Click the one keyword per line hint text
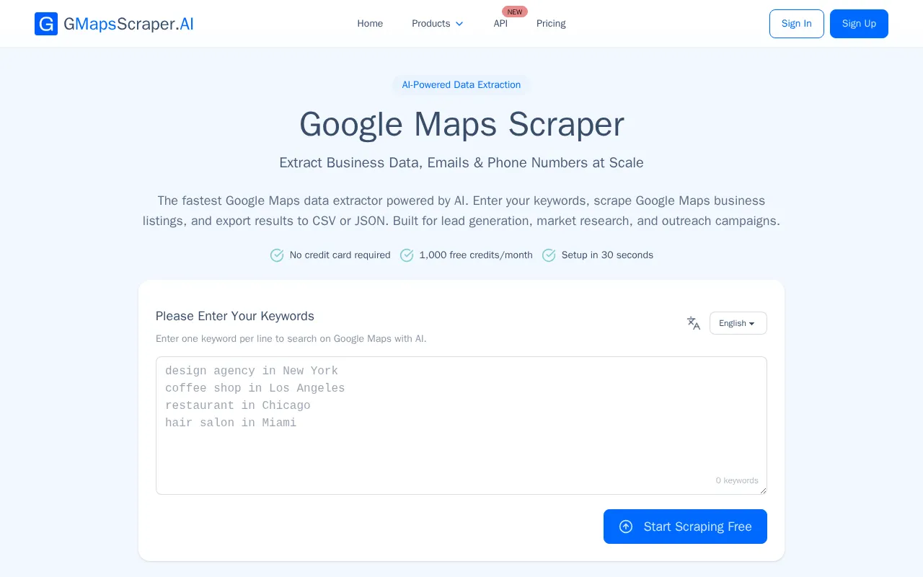This screenshot has width=923, height=577. click(x=291, y=339)
